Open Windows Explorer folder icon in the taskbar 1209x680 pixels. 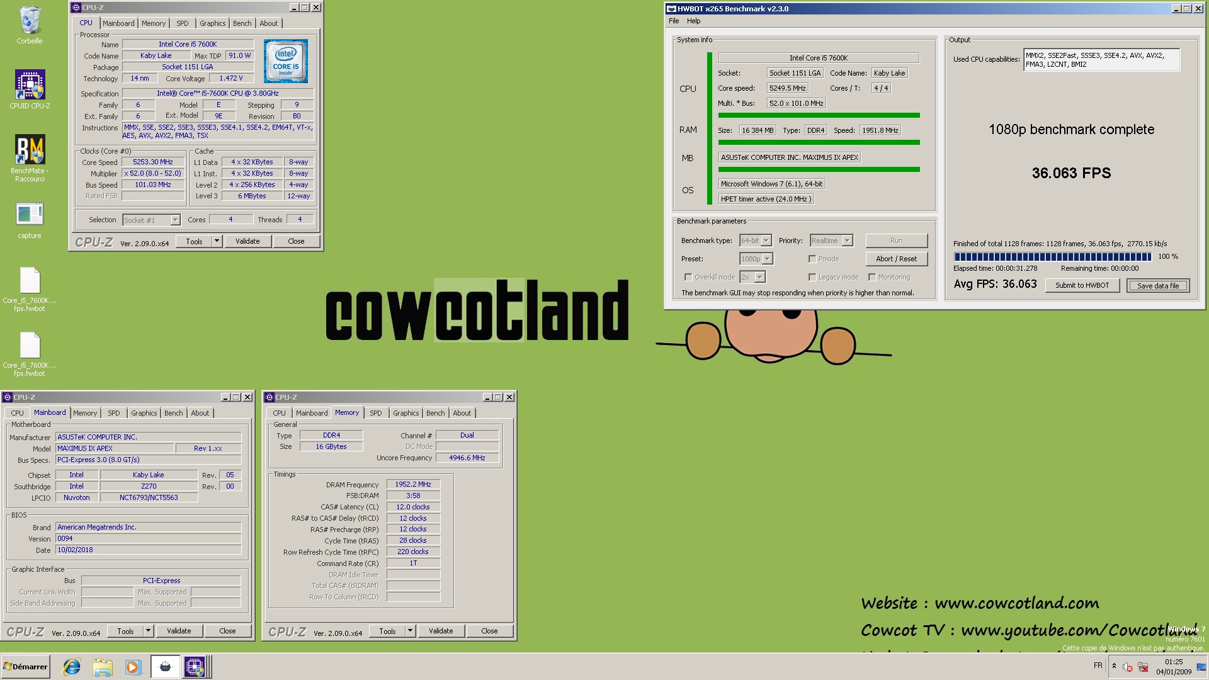point(103,667)
